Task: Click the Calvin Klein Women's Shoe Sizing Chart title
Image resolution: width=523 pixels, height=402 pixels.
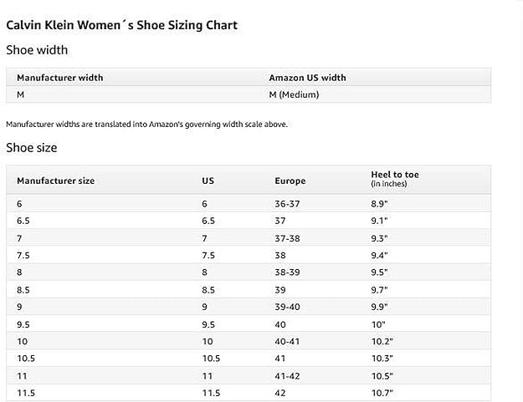Action: click(121, 25)
